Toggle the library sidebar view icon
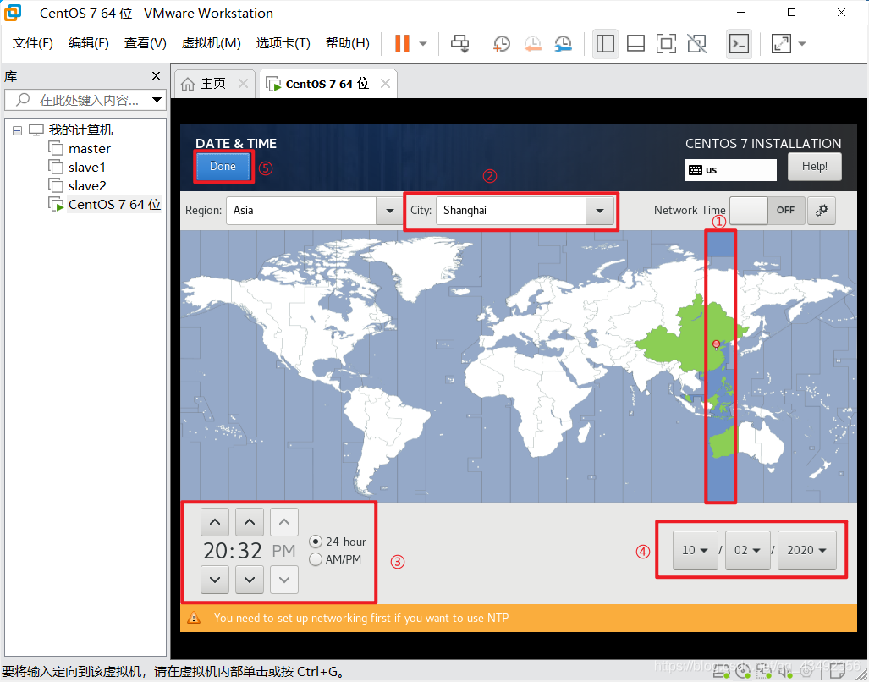Screen dimensions: 869x682 point(605,43)
